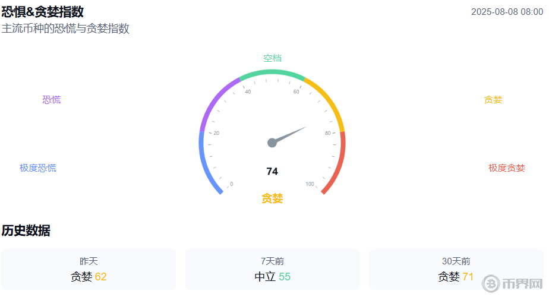Select the green arc segment atop the gauge
This screenshot has height=300, width=549.
pyautogui.click(x=272, y=72)
